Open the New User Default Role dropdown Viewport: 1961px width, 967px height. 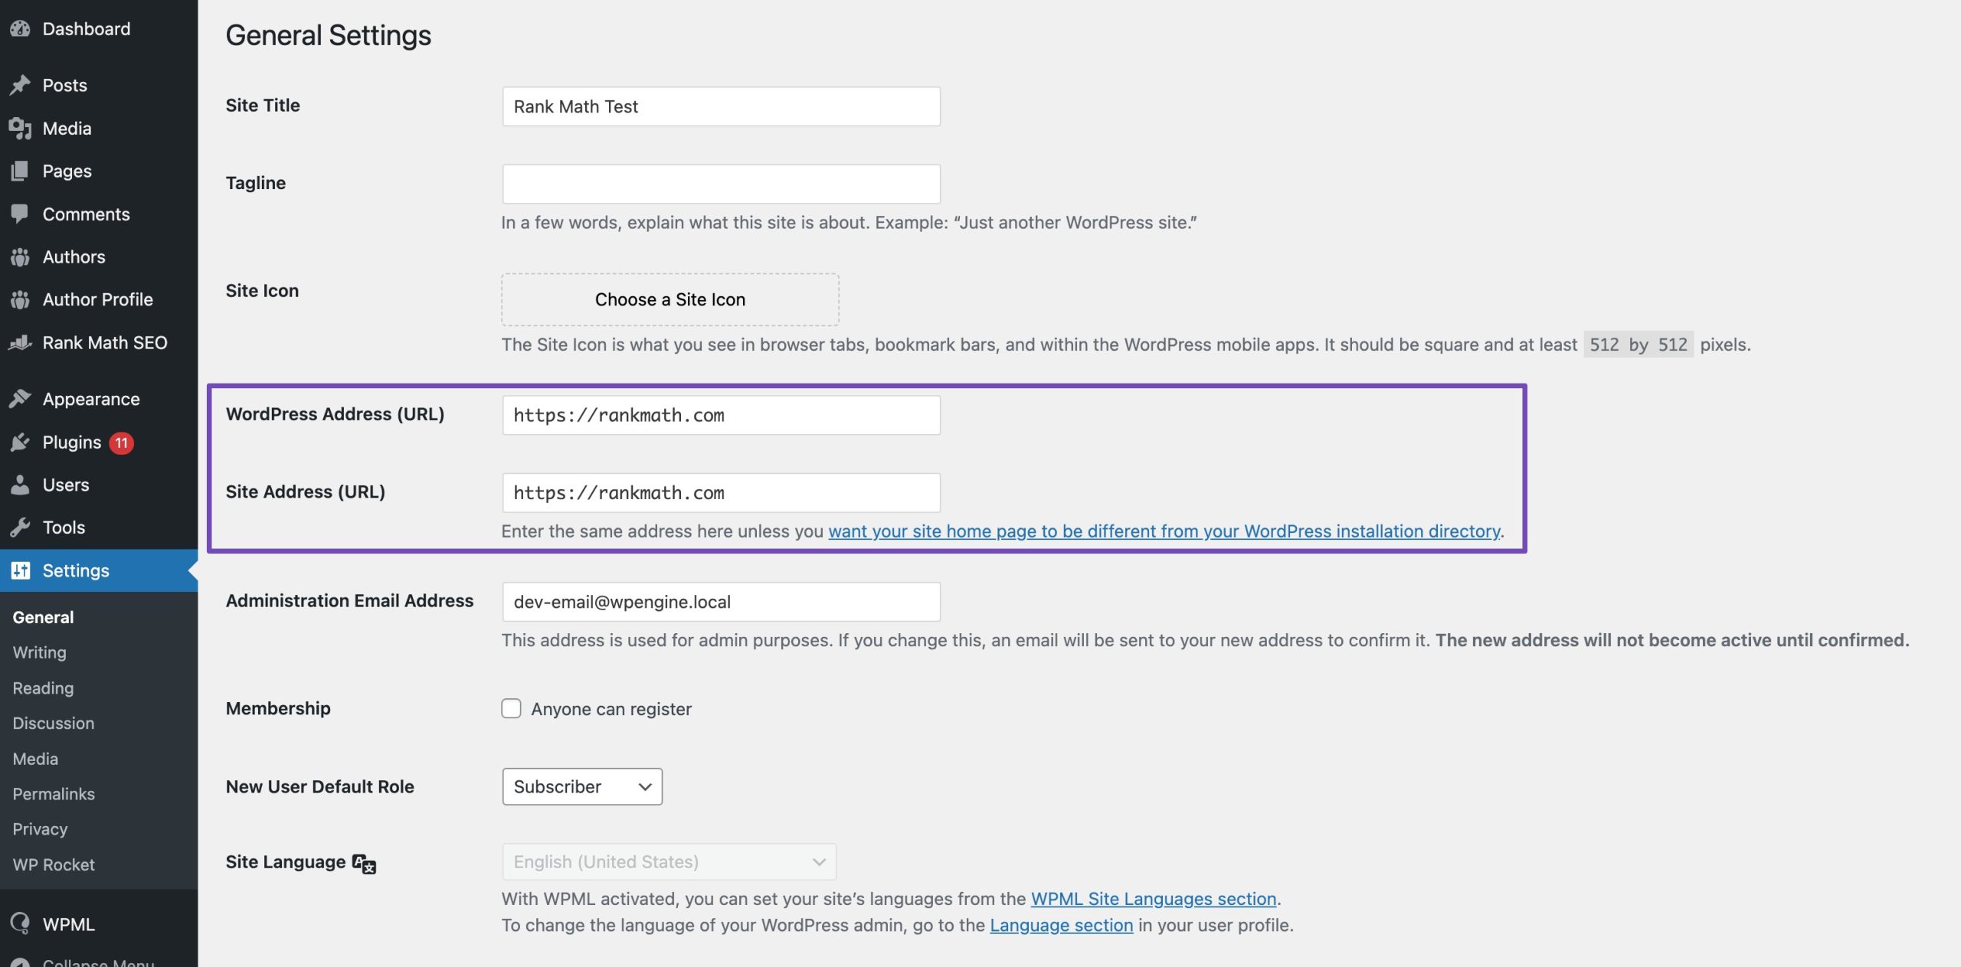581,786
